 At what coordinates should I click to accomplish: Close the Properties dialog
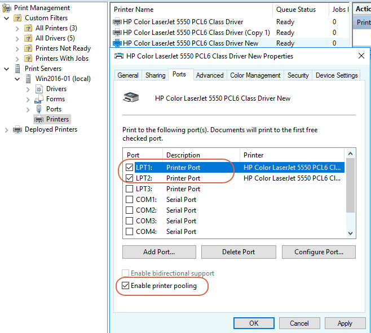coord(361,56)
